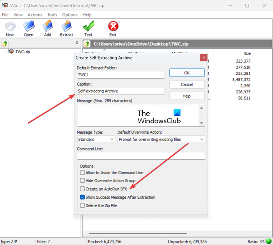Enable Allow to Avoid the Command Line
Screen dimensions: 273x245
point(82,173)
